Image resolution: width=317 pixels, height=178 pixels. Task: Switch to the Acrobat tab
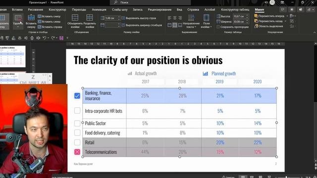point(210,9)
